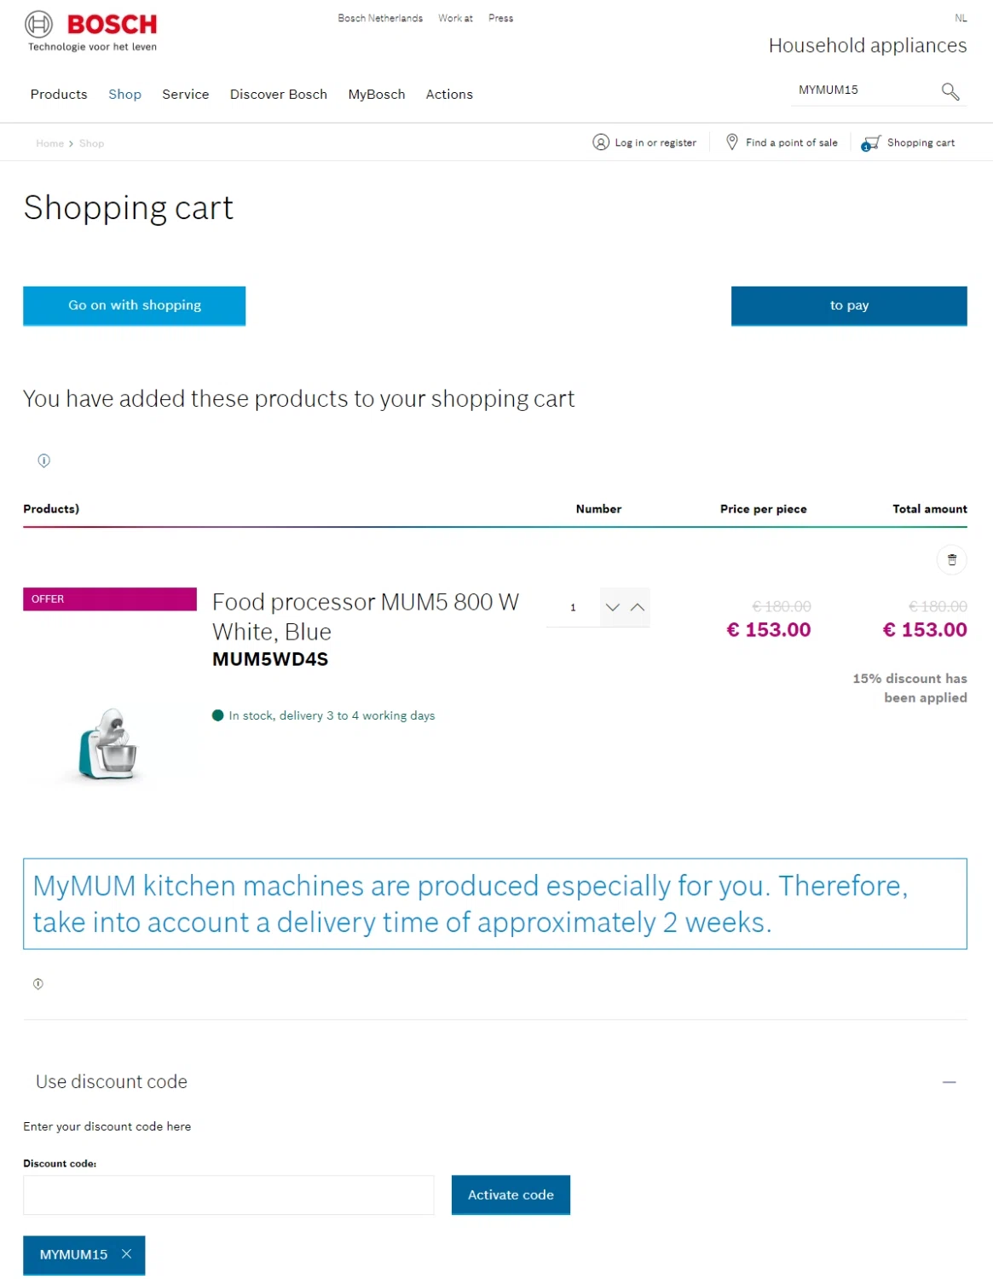Image resolution: width=993 pixels, height=1279 pixels.
Task: Open the Service menu item
Action: click(185, 95)
